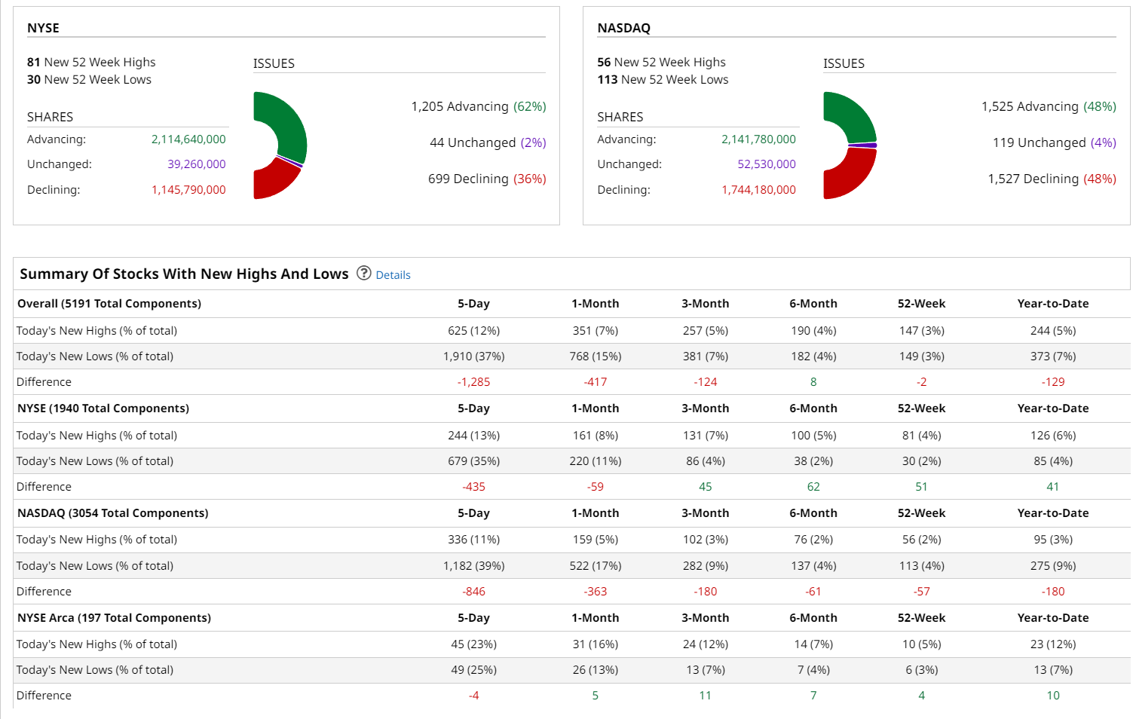Select NYSE '1,205 Advancing (62%)' text
1133x719 pixels.
click(x=479, y=106)
